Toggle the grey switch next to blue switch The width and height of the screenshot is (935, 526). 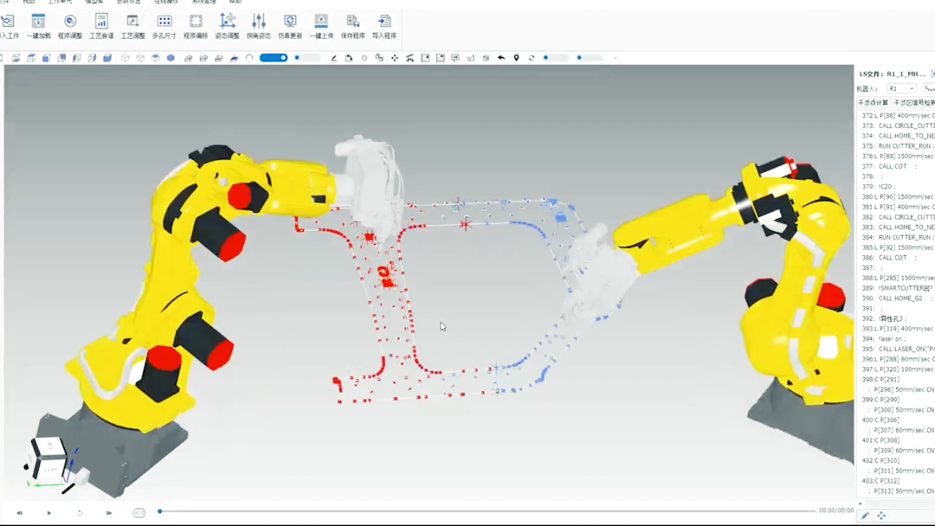point(307,58)
